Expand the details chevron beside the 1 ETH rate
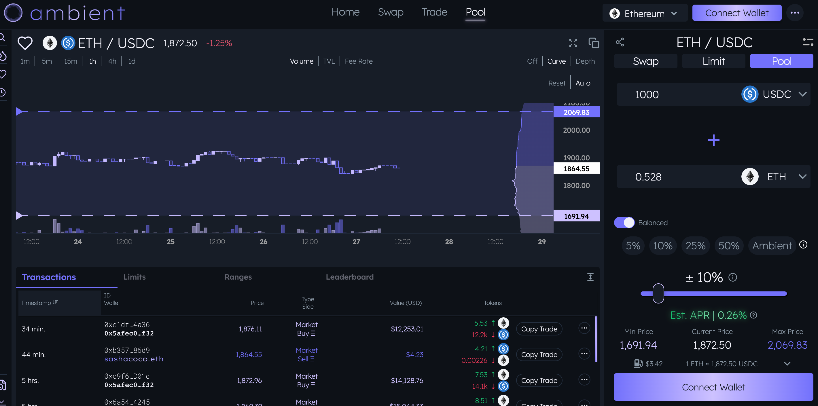818x406 pixels. (x=787, y=363)
